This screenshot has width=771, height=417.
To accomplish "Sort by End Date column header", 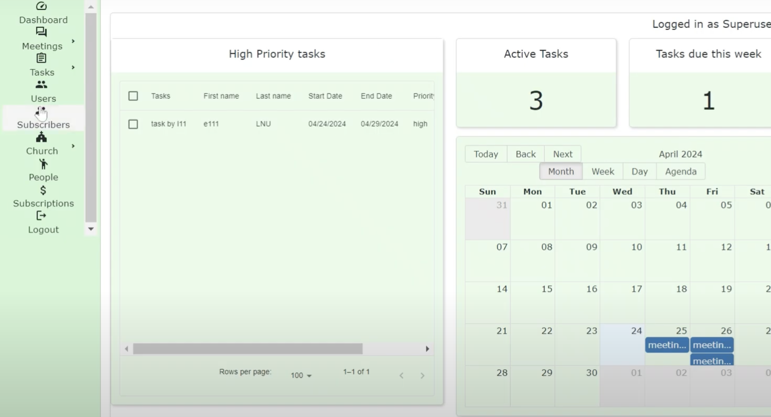I will click(376, 96).
